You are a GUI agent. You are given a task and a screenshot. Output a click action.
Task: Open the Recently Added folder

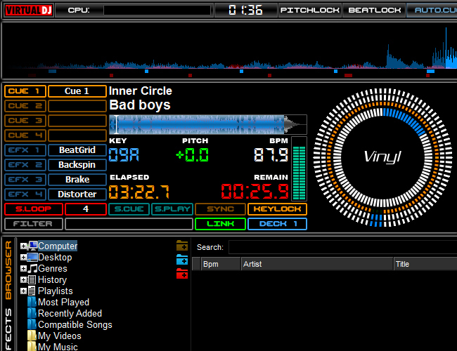click(70, 314)
